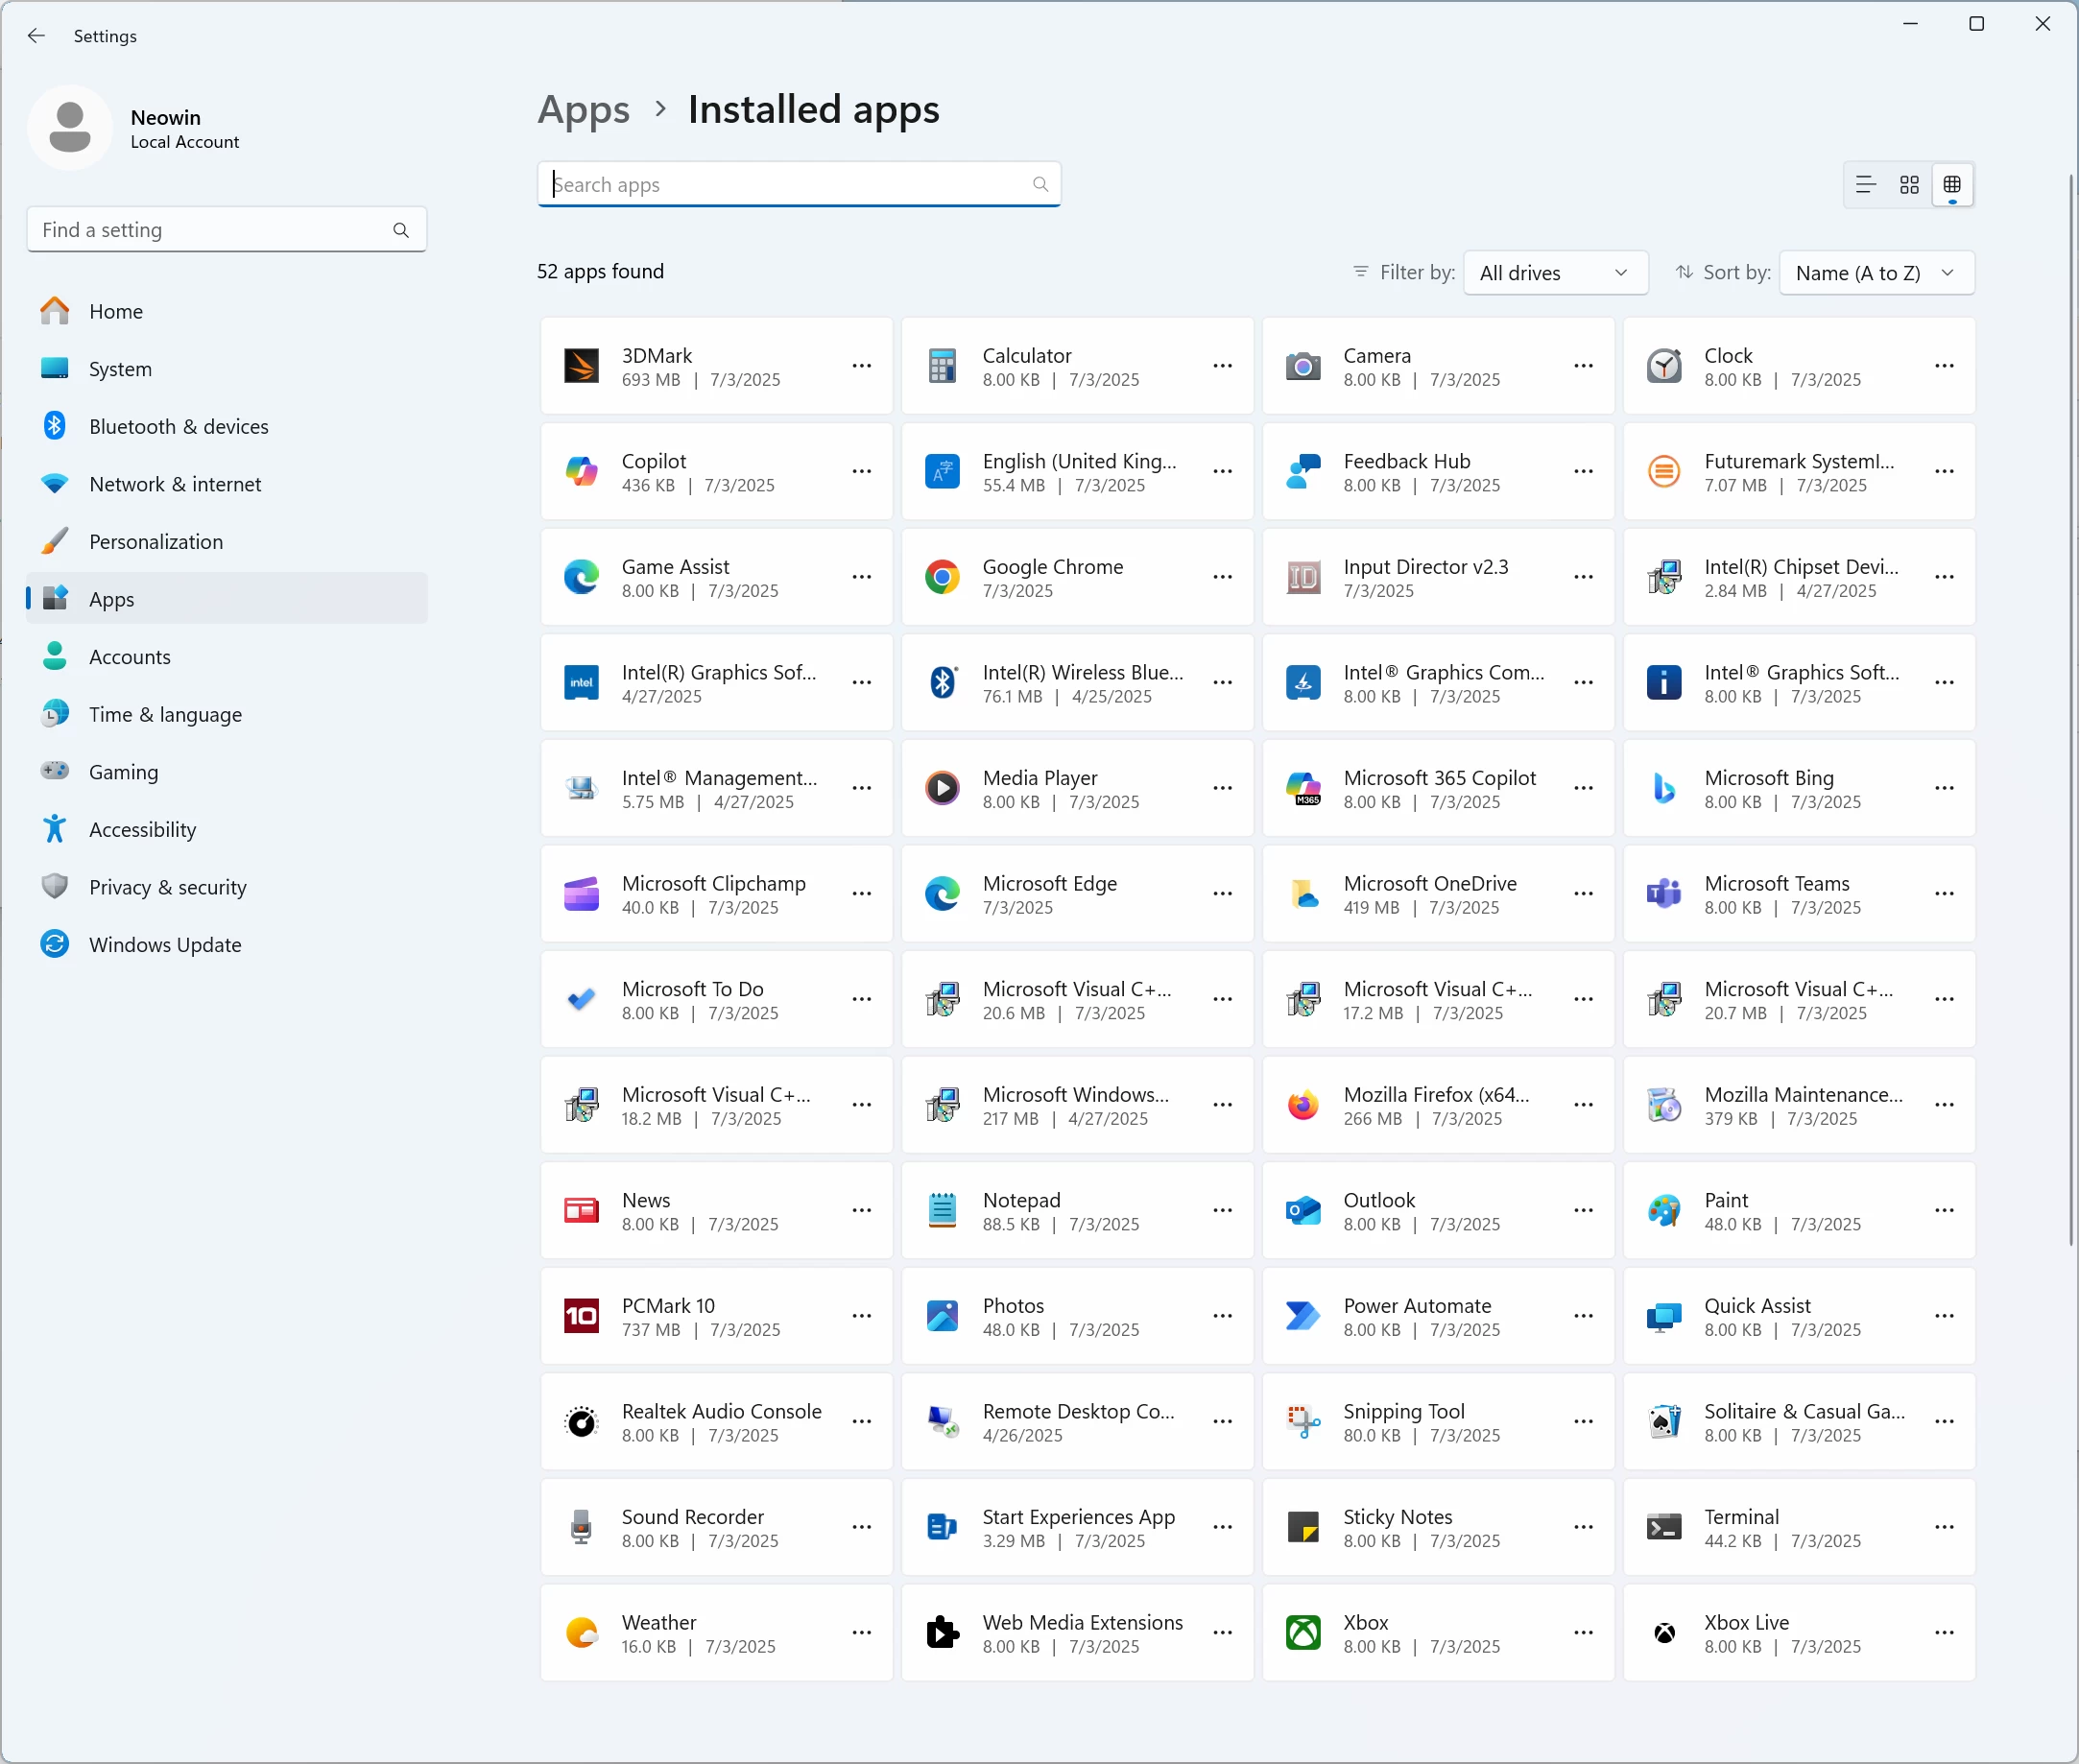The width and height of the screenshot is (2079, 1764).
Task: Click the Camera app icon
Action: tap(1303, 367)
